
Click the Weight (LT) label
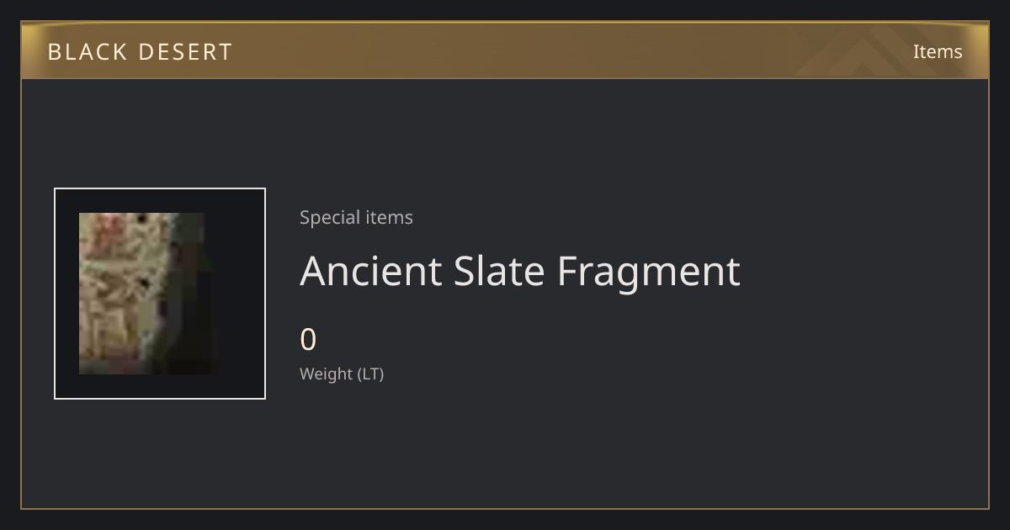click(342, 374)
